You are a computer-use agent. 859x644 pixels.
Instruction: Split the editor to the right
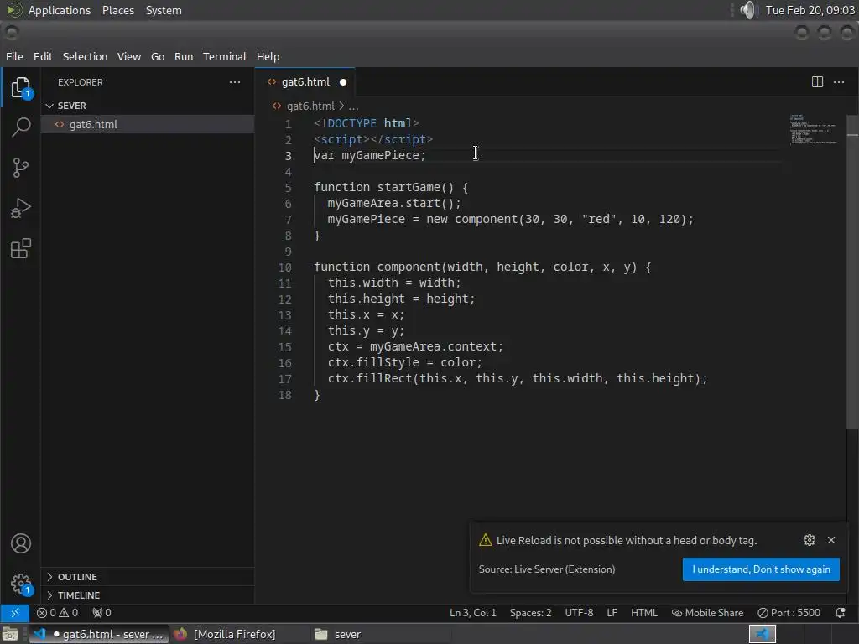coord(817,82)
